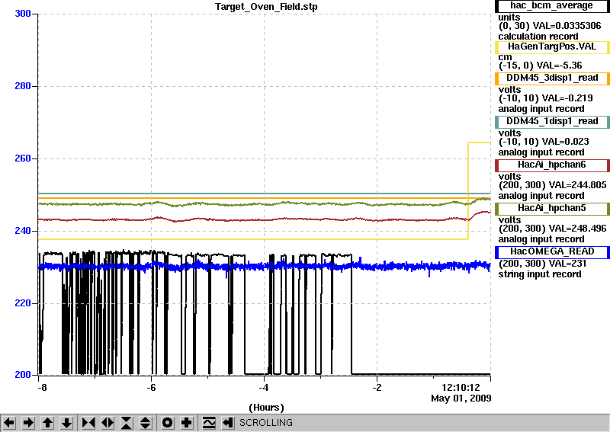This screenshot has height=432, width=610.
Task: Pan the plot up with the up arrow
Action: click(x=47, y=423)
